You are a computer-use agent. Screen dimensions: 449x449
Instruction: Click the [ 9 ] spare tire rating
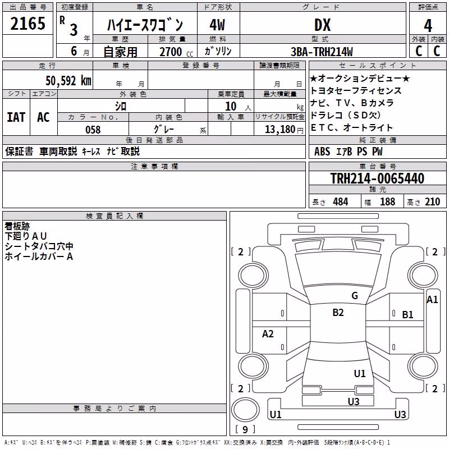(x=245, y=429)
